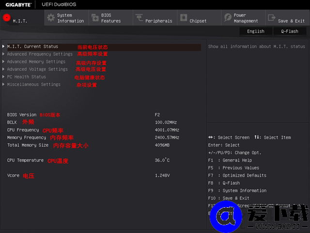
Task: Click the BIOS Features chip icon
Action: pos(95,18)
